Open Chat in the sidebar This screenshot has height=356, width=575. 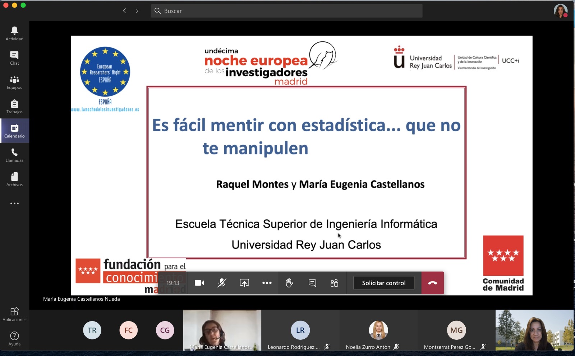(14, 58)
